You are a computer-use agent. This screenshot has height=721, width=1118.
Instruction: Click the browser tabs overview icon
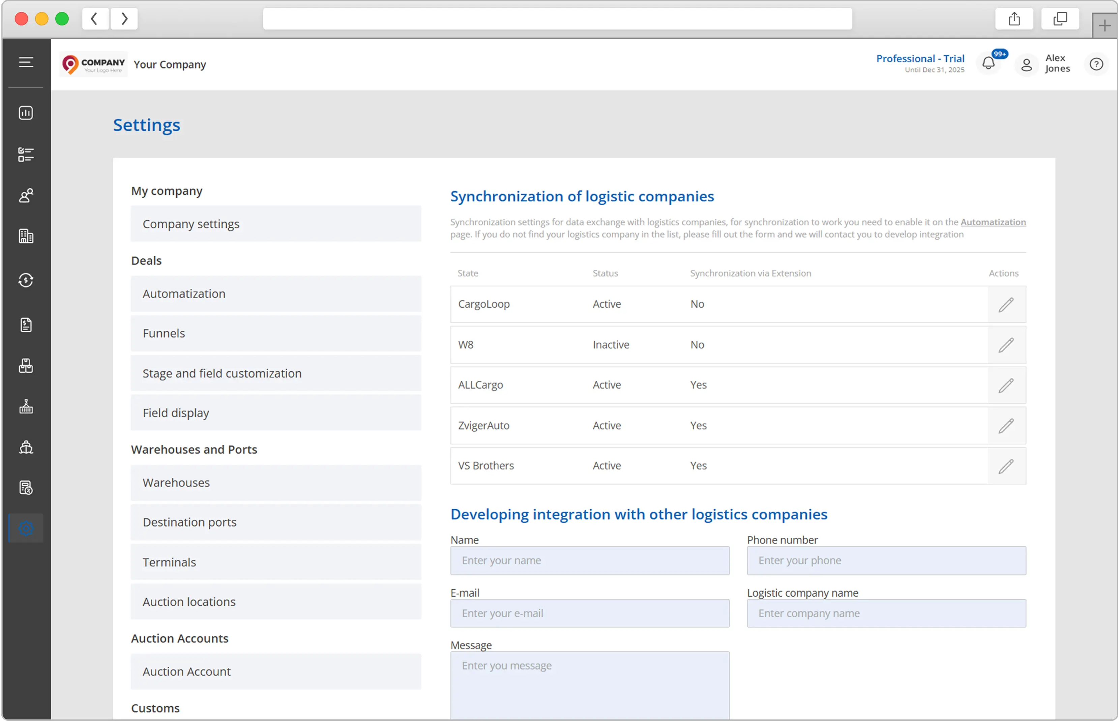pyautogui.click(x=1060, y=19)
